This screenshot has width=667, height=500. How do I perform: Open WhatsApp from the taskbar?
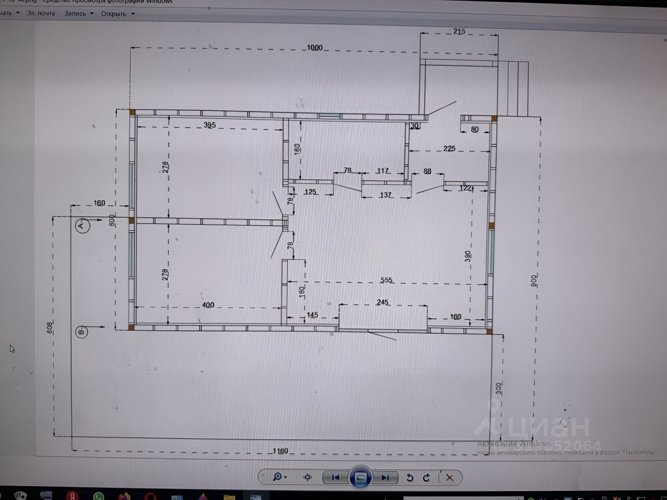(x=99, y=496)
